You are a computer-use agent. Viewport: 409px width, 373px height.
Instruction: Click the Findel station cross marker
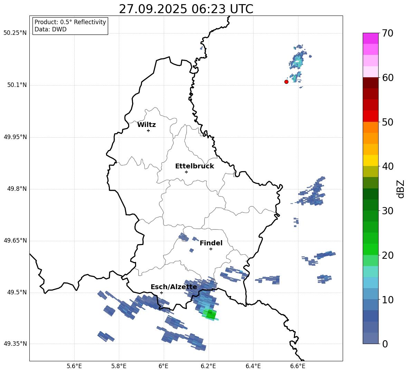click(x=211, y=249)
